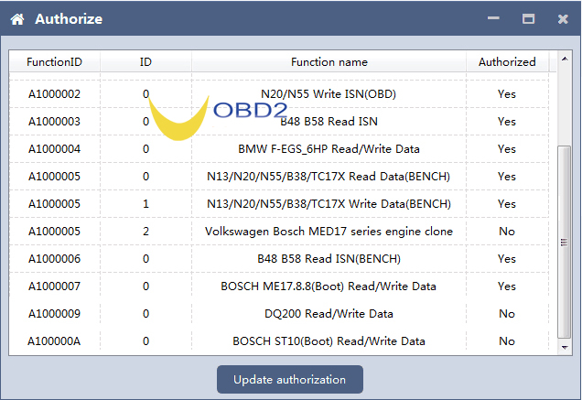582x400 pixels.
Task: Sort by FunctionID column header
Action: point(54,62)
